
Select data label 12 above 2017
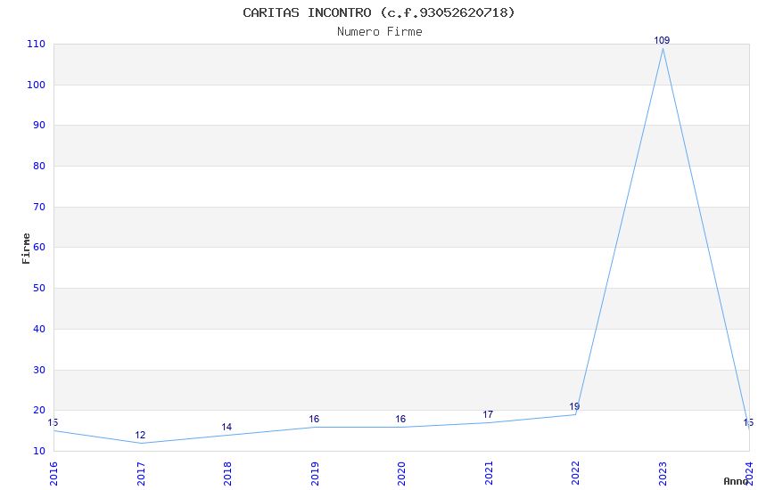click(140, 436)
